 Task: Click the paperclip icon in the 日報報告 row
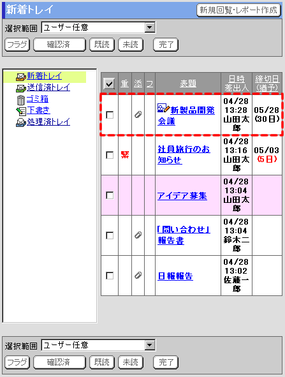point(138,276)
